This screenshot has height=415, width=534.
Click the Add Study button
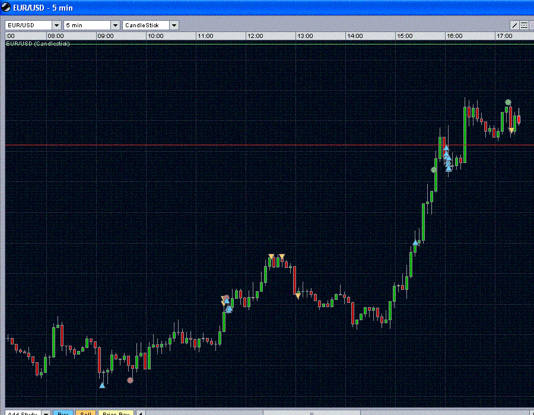pos(23,413)
